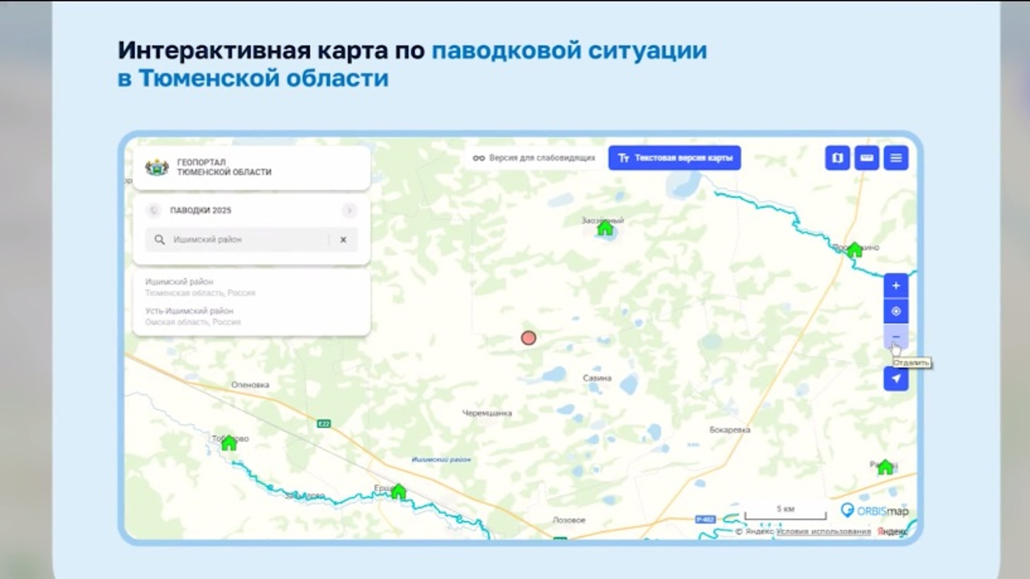The width and height of the screenshot is (1030, 579).
Task: Center map with the target location button
Action: click(896, 311)
